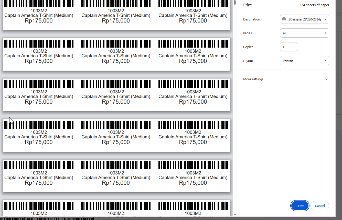Open the Destination printer dropdown
342x220 pixels.
305,19
